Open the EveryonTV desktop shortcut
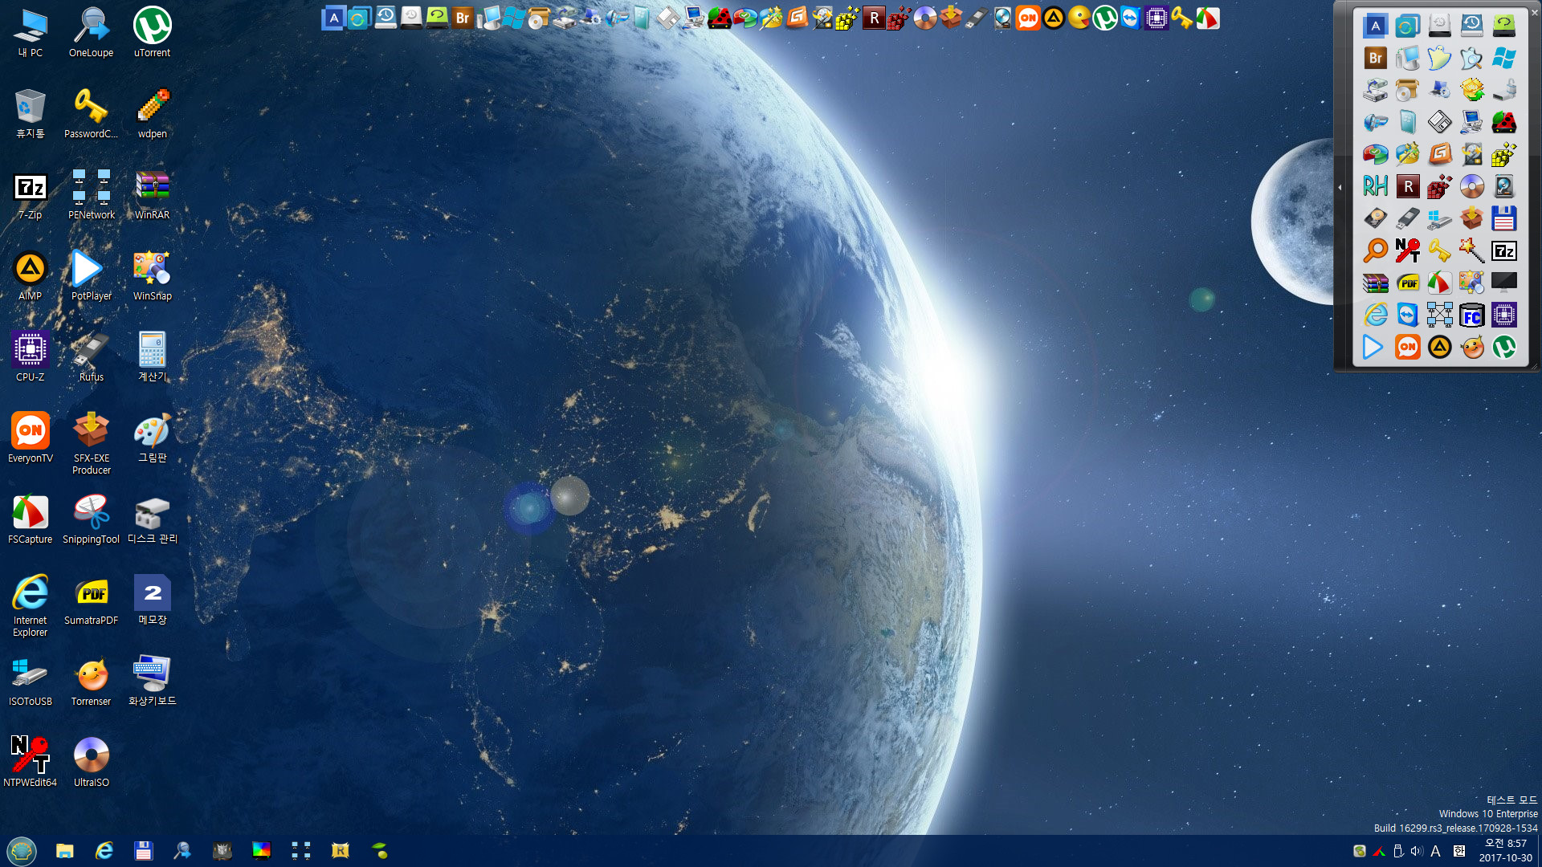The image size is (1542, 867). point(31,438)
